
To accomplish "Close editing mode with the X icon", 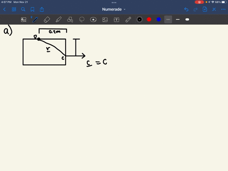I will 214,9.
